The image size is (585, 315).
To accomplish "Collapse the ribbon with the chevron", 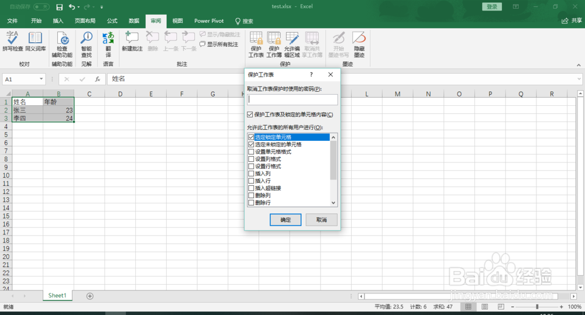I will tap(579, 65).
